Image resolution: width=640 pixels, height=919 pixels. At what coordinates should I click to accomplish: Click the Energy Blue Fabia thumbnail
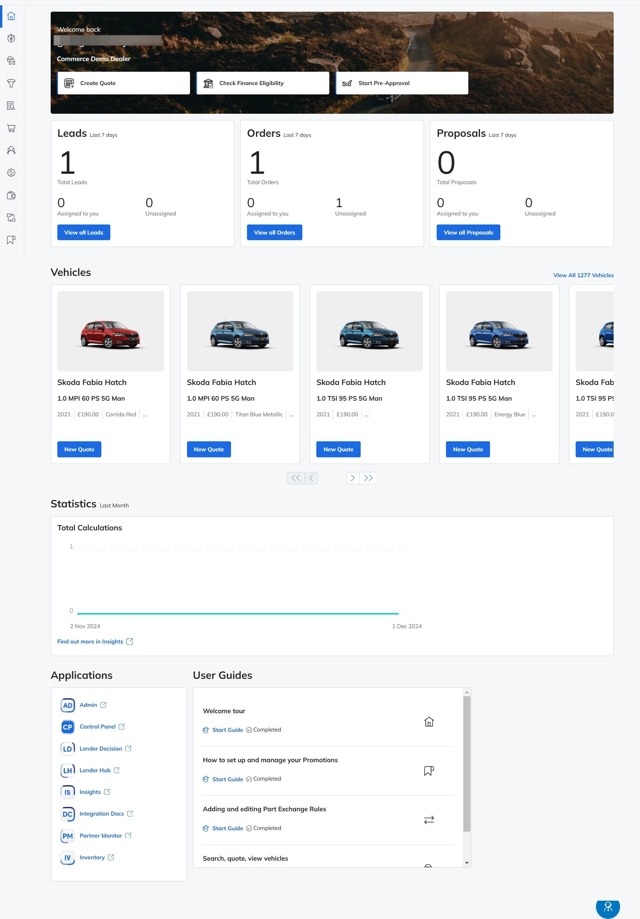click(499, 332)
